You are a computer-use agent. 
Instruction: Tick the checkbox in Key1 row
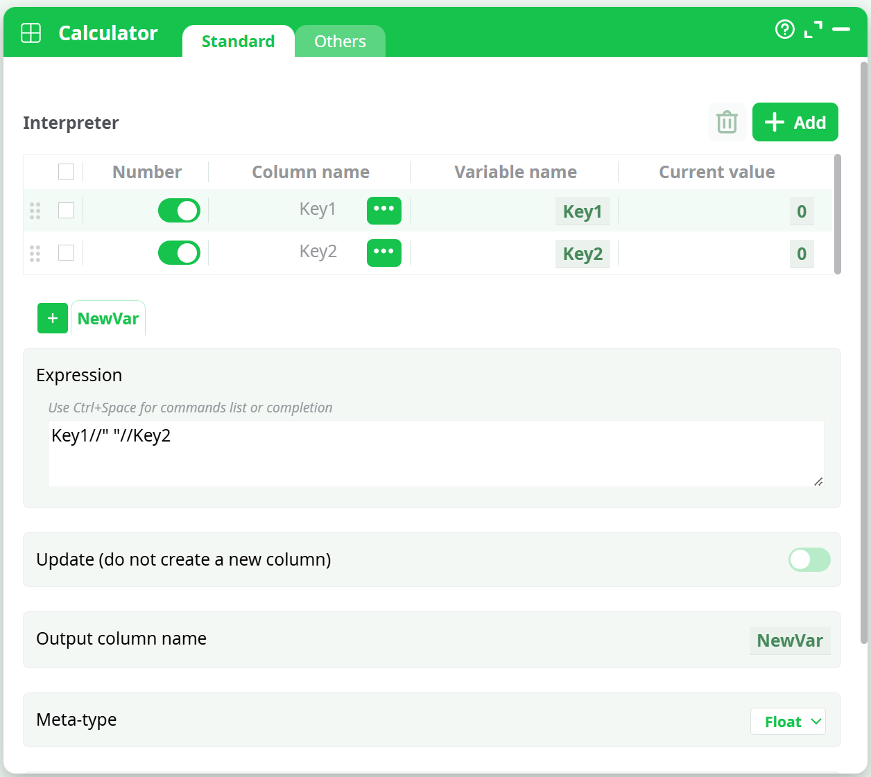coord(67,210)
